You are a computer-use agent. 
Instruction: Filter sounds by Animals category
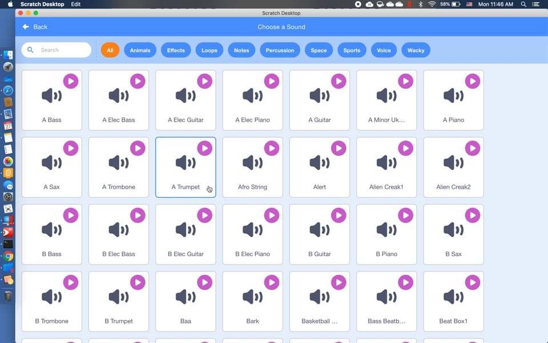click(140, 50)
